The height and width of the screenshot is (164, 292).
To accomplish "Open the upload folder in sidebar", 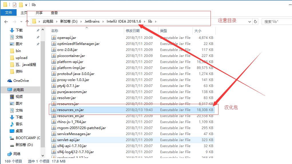I will point(21,58).
